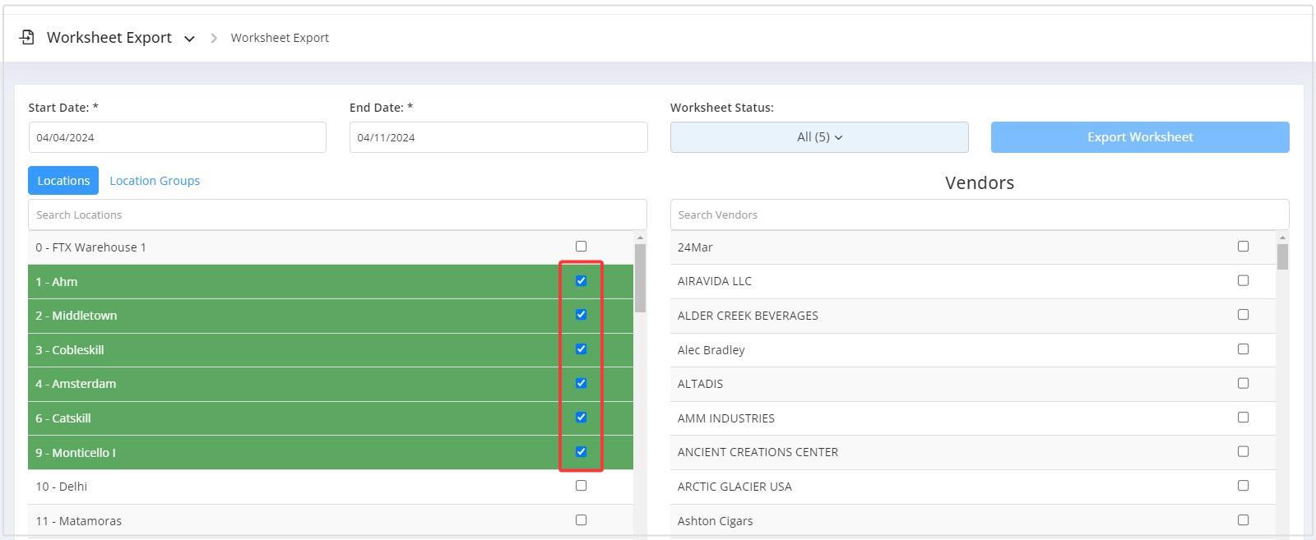Viewport: 1316px width, 540px height.
Task: Switch to the Location Groups tab
Action: [155, 181]
